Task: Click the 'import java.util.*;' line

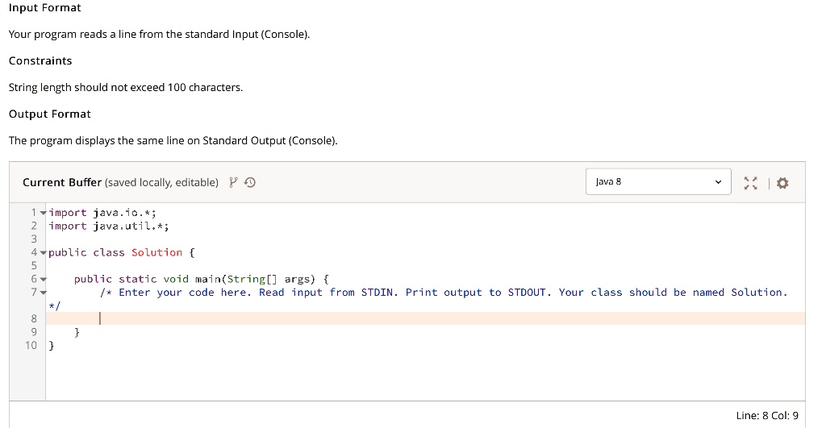Action: click(x=109, y=226)
